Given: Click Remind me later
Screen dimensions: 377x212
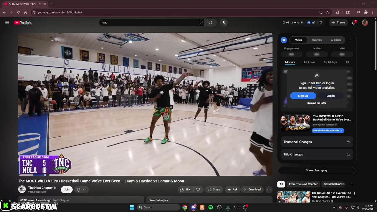Looking at the screenshot, I should tap(317, 103).
